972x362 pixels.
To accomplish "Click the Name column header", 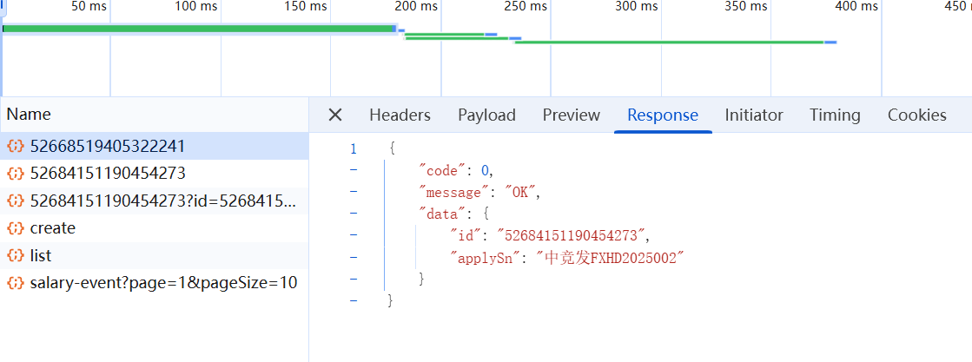I will click(29, 114).
